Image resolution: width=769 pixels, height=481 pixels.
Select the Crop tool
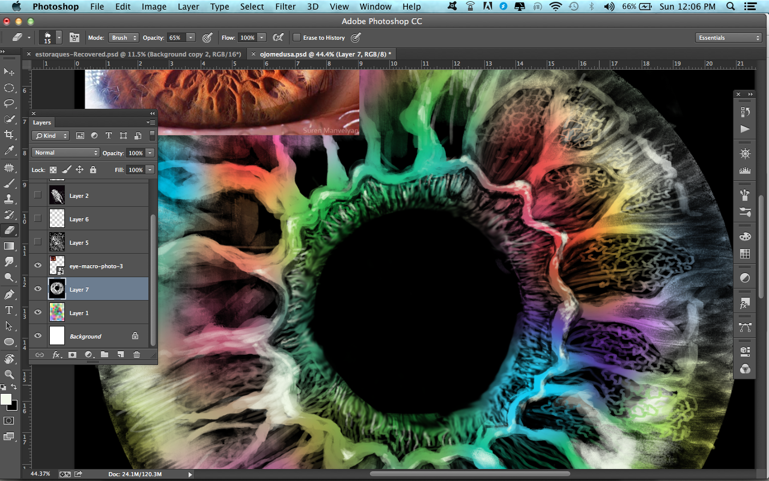tap(9, 135)
